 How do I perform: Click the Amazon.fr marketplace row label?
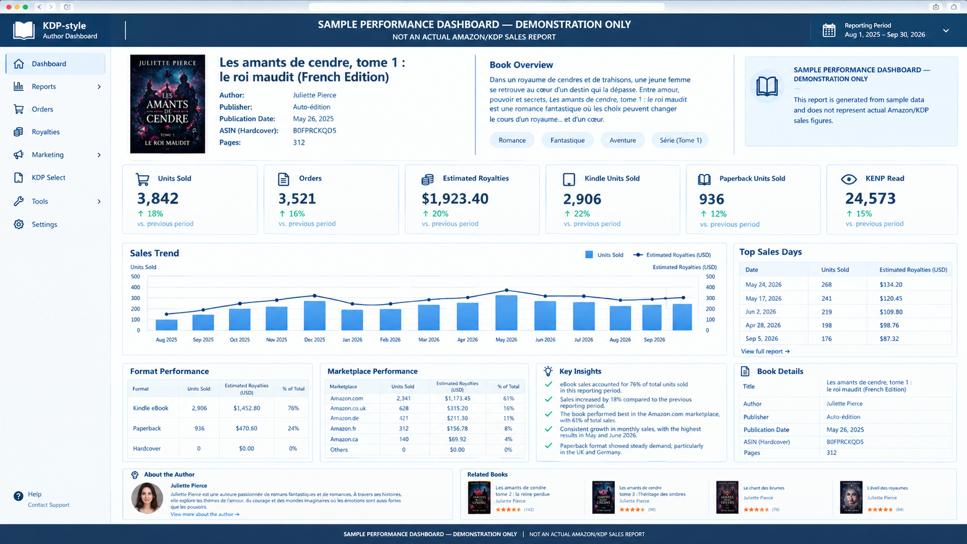[x=344, y=428]
